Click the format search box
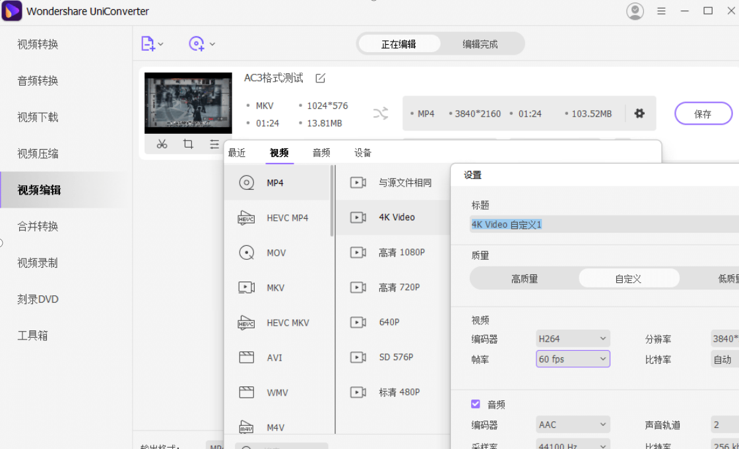The width and height of the screenshot is (739, 449). click(x=282, y=446)
